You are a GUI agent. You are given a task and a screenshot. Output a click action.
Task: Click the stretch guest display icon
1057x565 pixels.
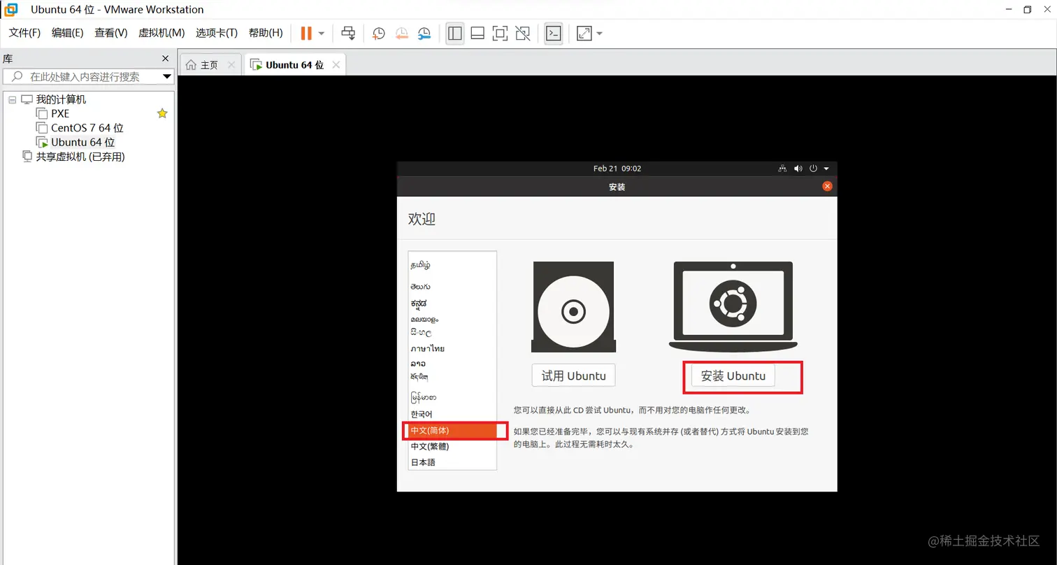pyautogui.click(x=584, y=33)
